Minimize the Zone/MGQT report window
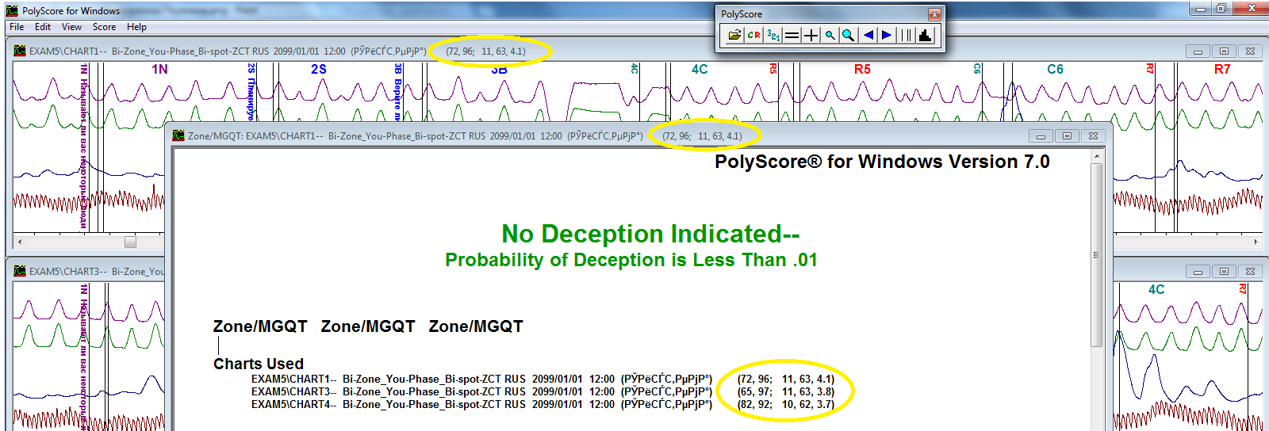The height and width of the screenshot is (431, 1269). click(x=1041, y=136)
